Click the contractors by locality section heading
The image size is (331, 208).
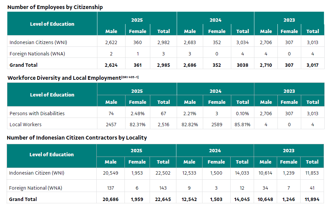coord(77,138)
